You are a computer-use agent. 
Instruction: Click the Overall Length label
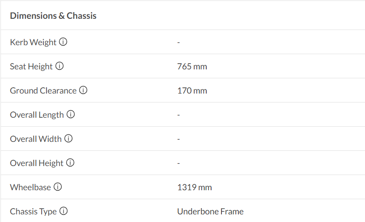[x=37, y=115]
